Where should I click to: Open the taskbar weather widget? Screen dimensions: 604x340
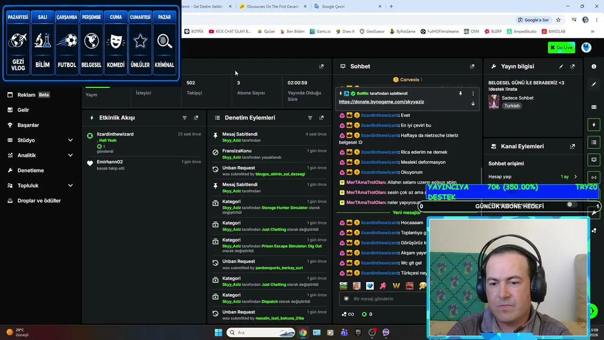pos(18,332)
